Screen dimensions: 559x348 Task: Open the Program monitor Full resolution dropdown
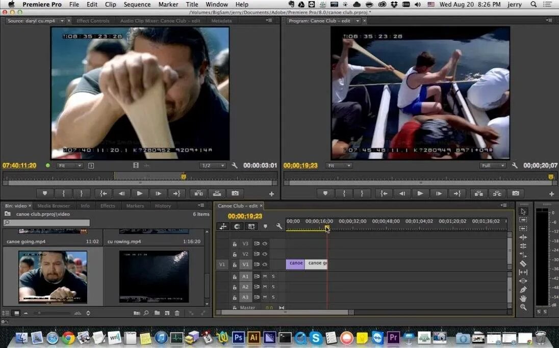coord(492,166)
